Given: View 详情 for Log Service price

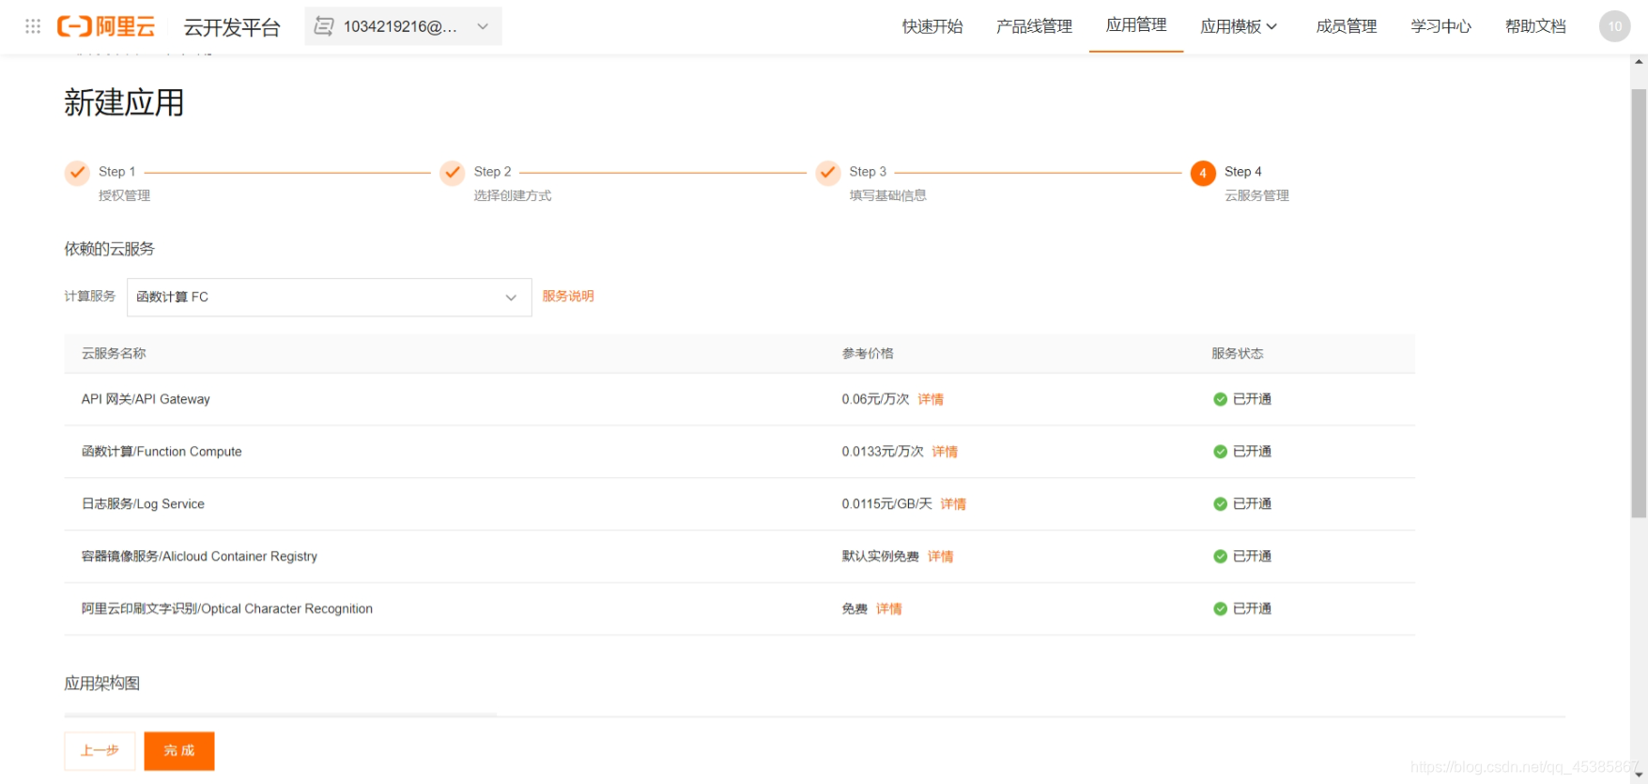Looking at the screenshot, I should [953, 504].
